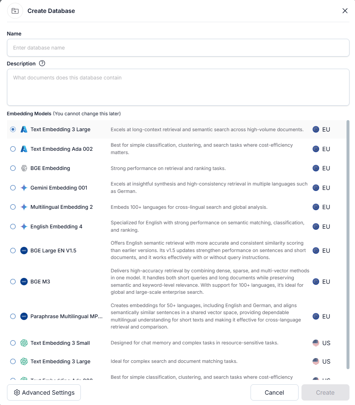Click the blue logo beside BGE M3
This screenshot has width=355, height=405.
click(24, 282)
